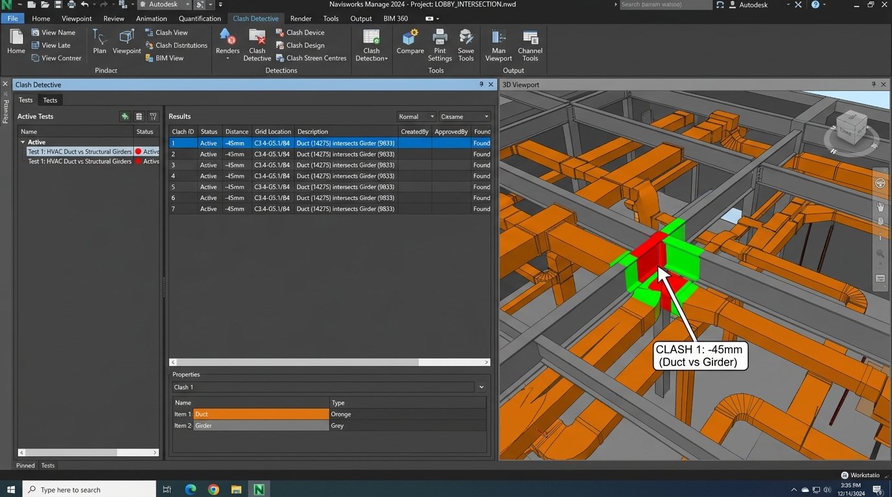This screenshot has height=497, width=892.
Task: Click the title bar search field
Action: pos(665,5)
